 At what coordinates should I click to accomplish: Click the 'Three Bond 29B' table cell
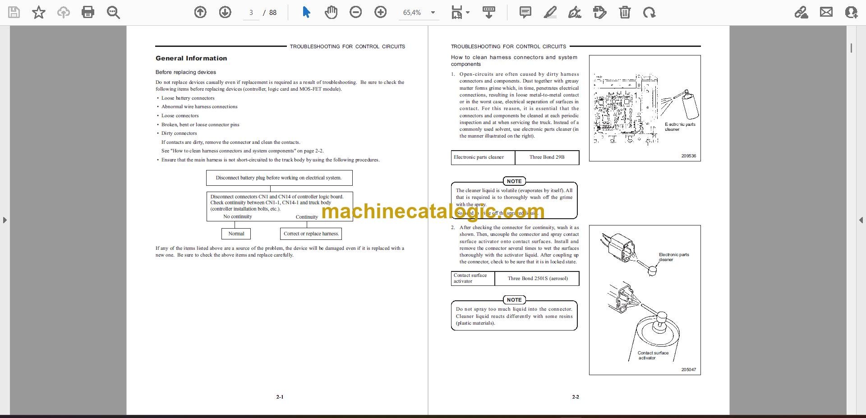(x=547, y=157)
